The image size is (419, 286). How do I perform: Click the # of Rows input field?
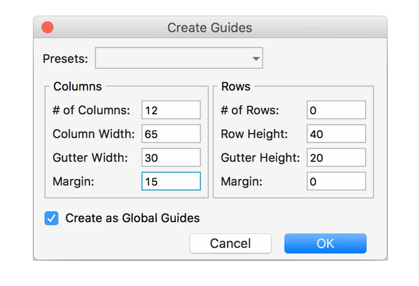336,110
